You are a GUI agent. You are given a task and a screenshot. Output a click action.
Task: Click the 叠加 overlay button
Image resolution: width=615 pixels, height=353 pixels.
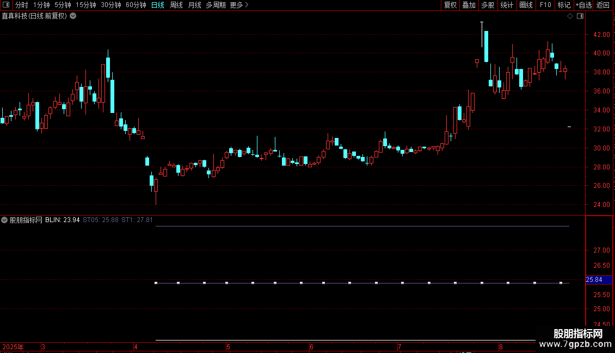click(469, 5)
